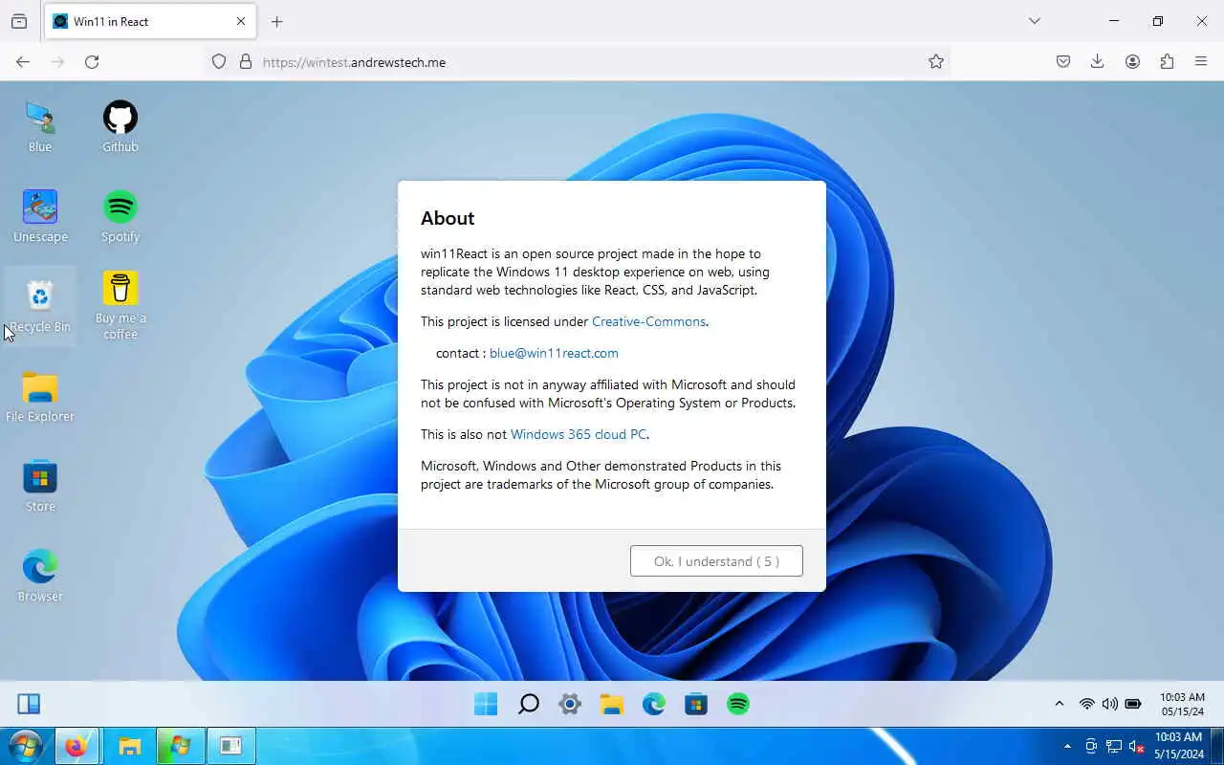Launch the Unescape desktop icon

coord(40,216)
